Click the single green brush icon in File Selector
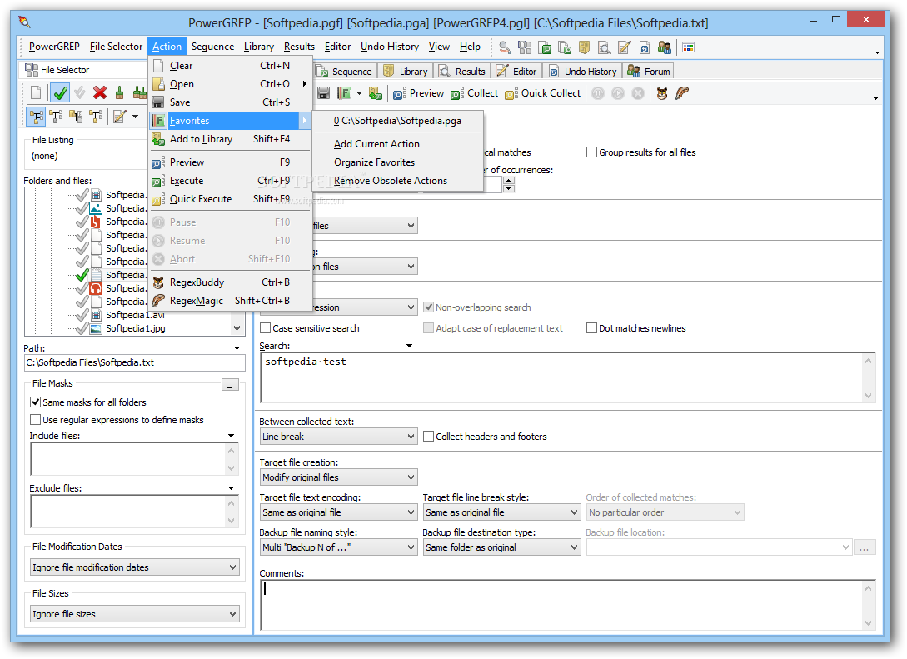907x659 pixels. (120, 92)
